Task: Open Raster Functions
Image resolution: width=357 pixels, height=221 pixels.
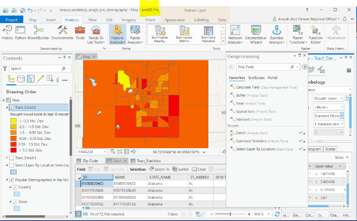Action: [298, 34]
